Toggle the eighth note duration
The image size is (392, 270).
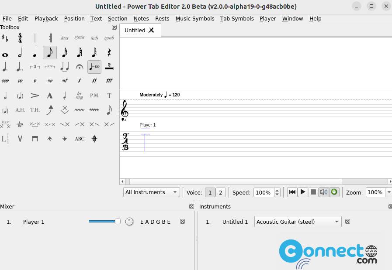pos(50,52)
